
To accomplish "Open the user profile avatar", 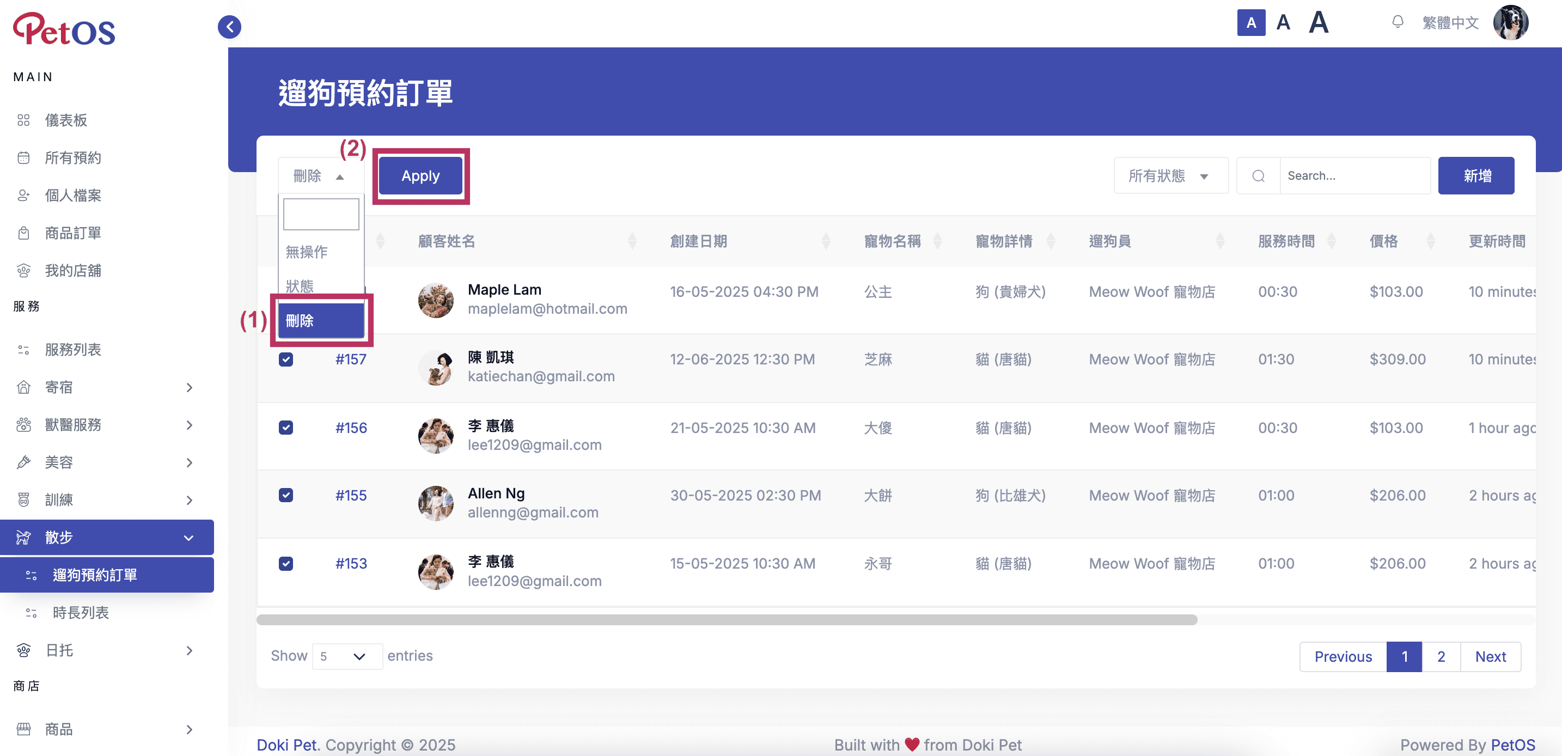I will pyautogui.click(x=1510, y=23).
